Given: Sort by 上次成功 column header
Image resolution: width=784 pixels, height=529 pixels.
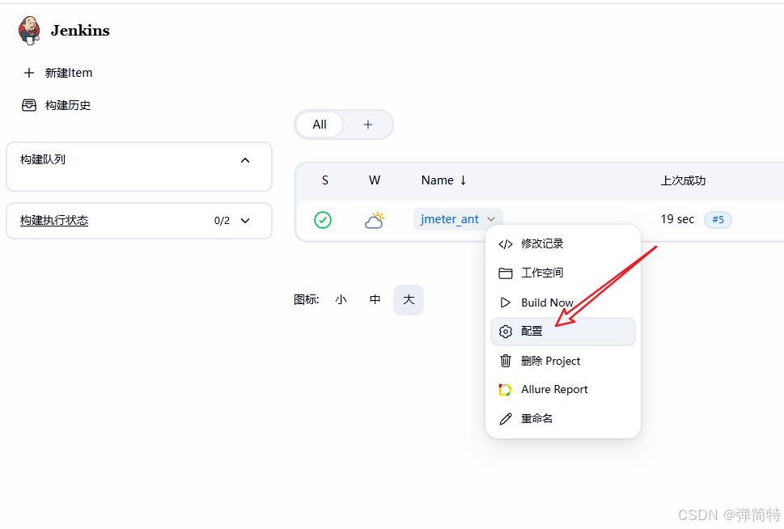Looking at the screenshot, I should [x=683, y=180].
